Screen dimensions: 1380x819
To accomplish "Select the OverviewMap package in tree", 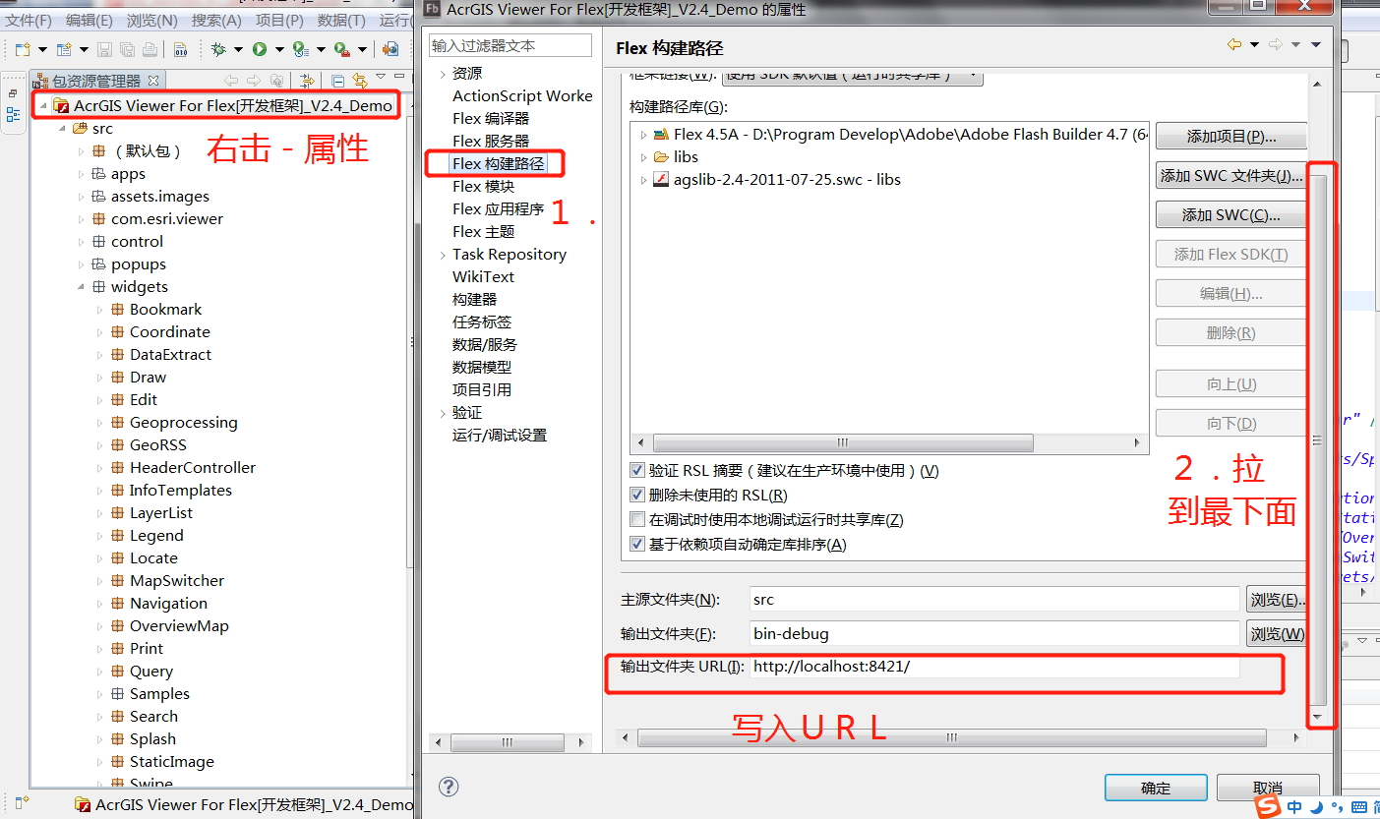I will click(x=179, y=626).
